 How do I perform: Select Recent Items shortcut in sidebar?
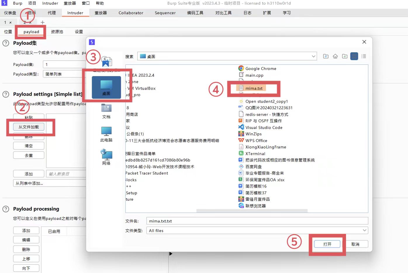pos(106,64)
